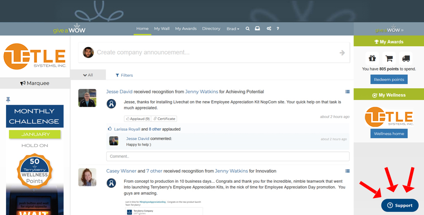
Task: Open the Brad user dropdown
Action: pos(233,29)
